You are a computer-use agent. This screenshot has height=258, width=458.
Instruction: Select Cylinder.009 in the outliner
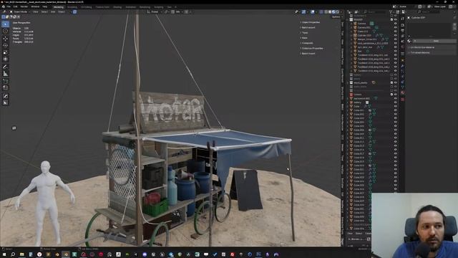tap(364, 35)
